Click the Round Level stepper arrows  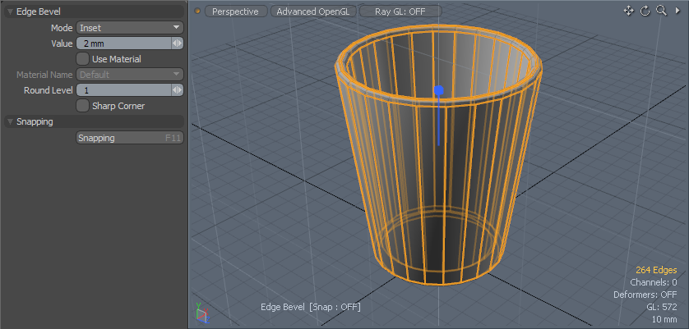[177, 90]
